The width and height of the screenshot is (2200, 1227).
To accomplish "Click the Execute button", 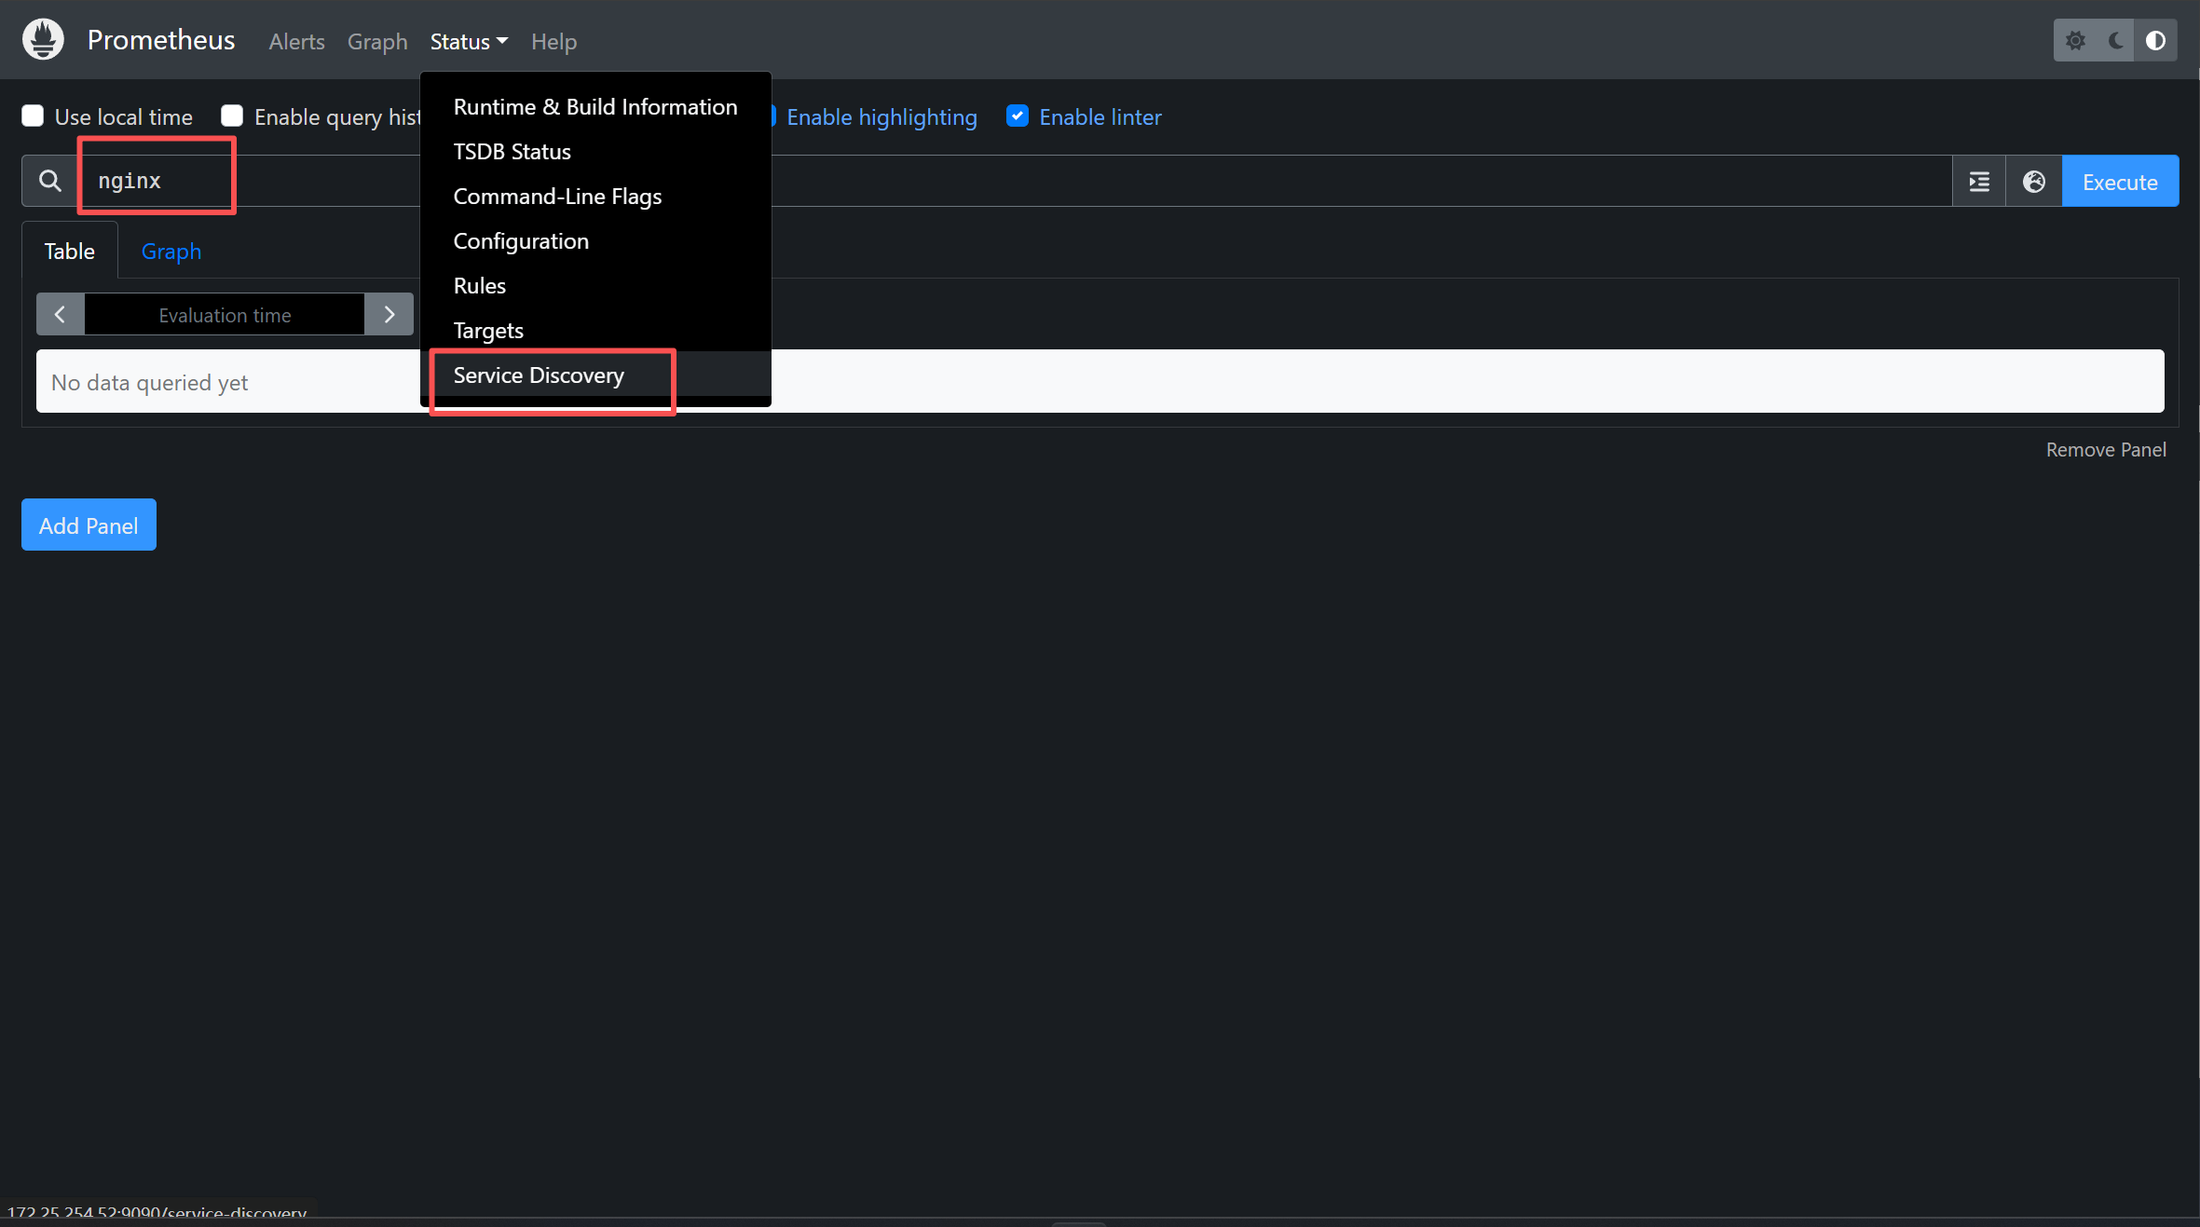I will 2120,181.
